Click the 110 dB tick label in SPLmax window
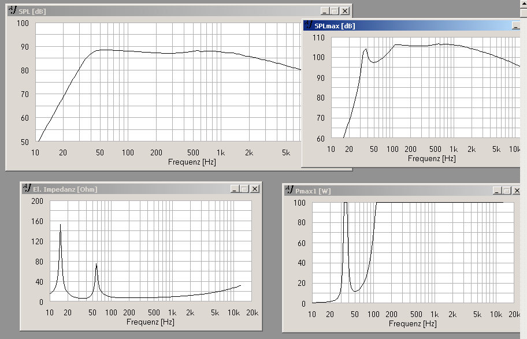Image resolution: width=527 pixels, height=339 pixels. coord(318,38)
